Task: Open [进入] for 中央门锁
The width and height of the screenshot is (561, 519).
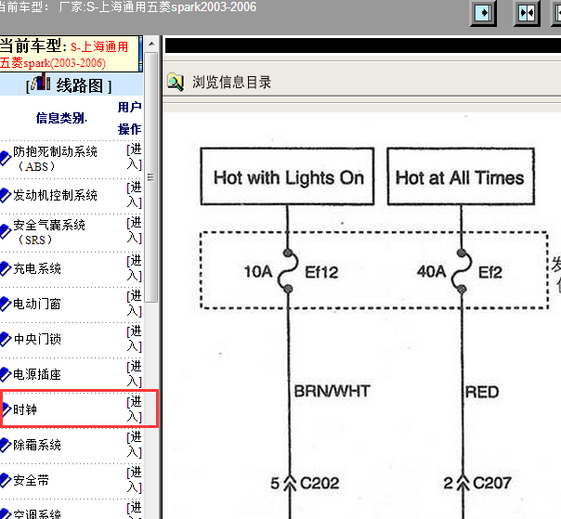Action: coord(134,339)
